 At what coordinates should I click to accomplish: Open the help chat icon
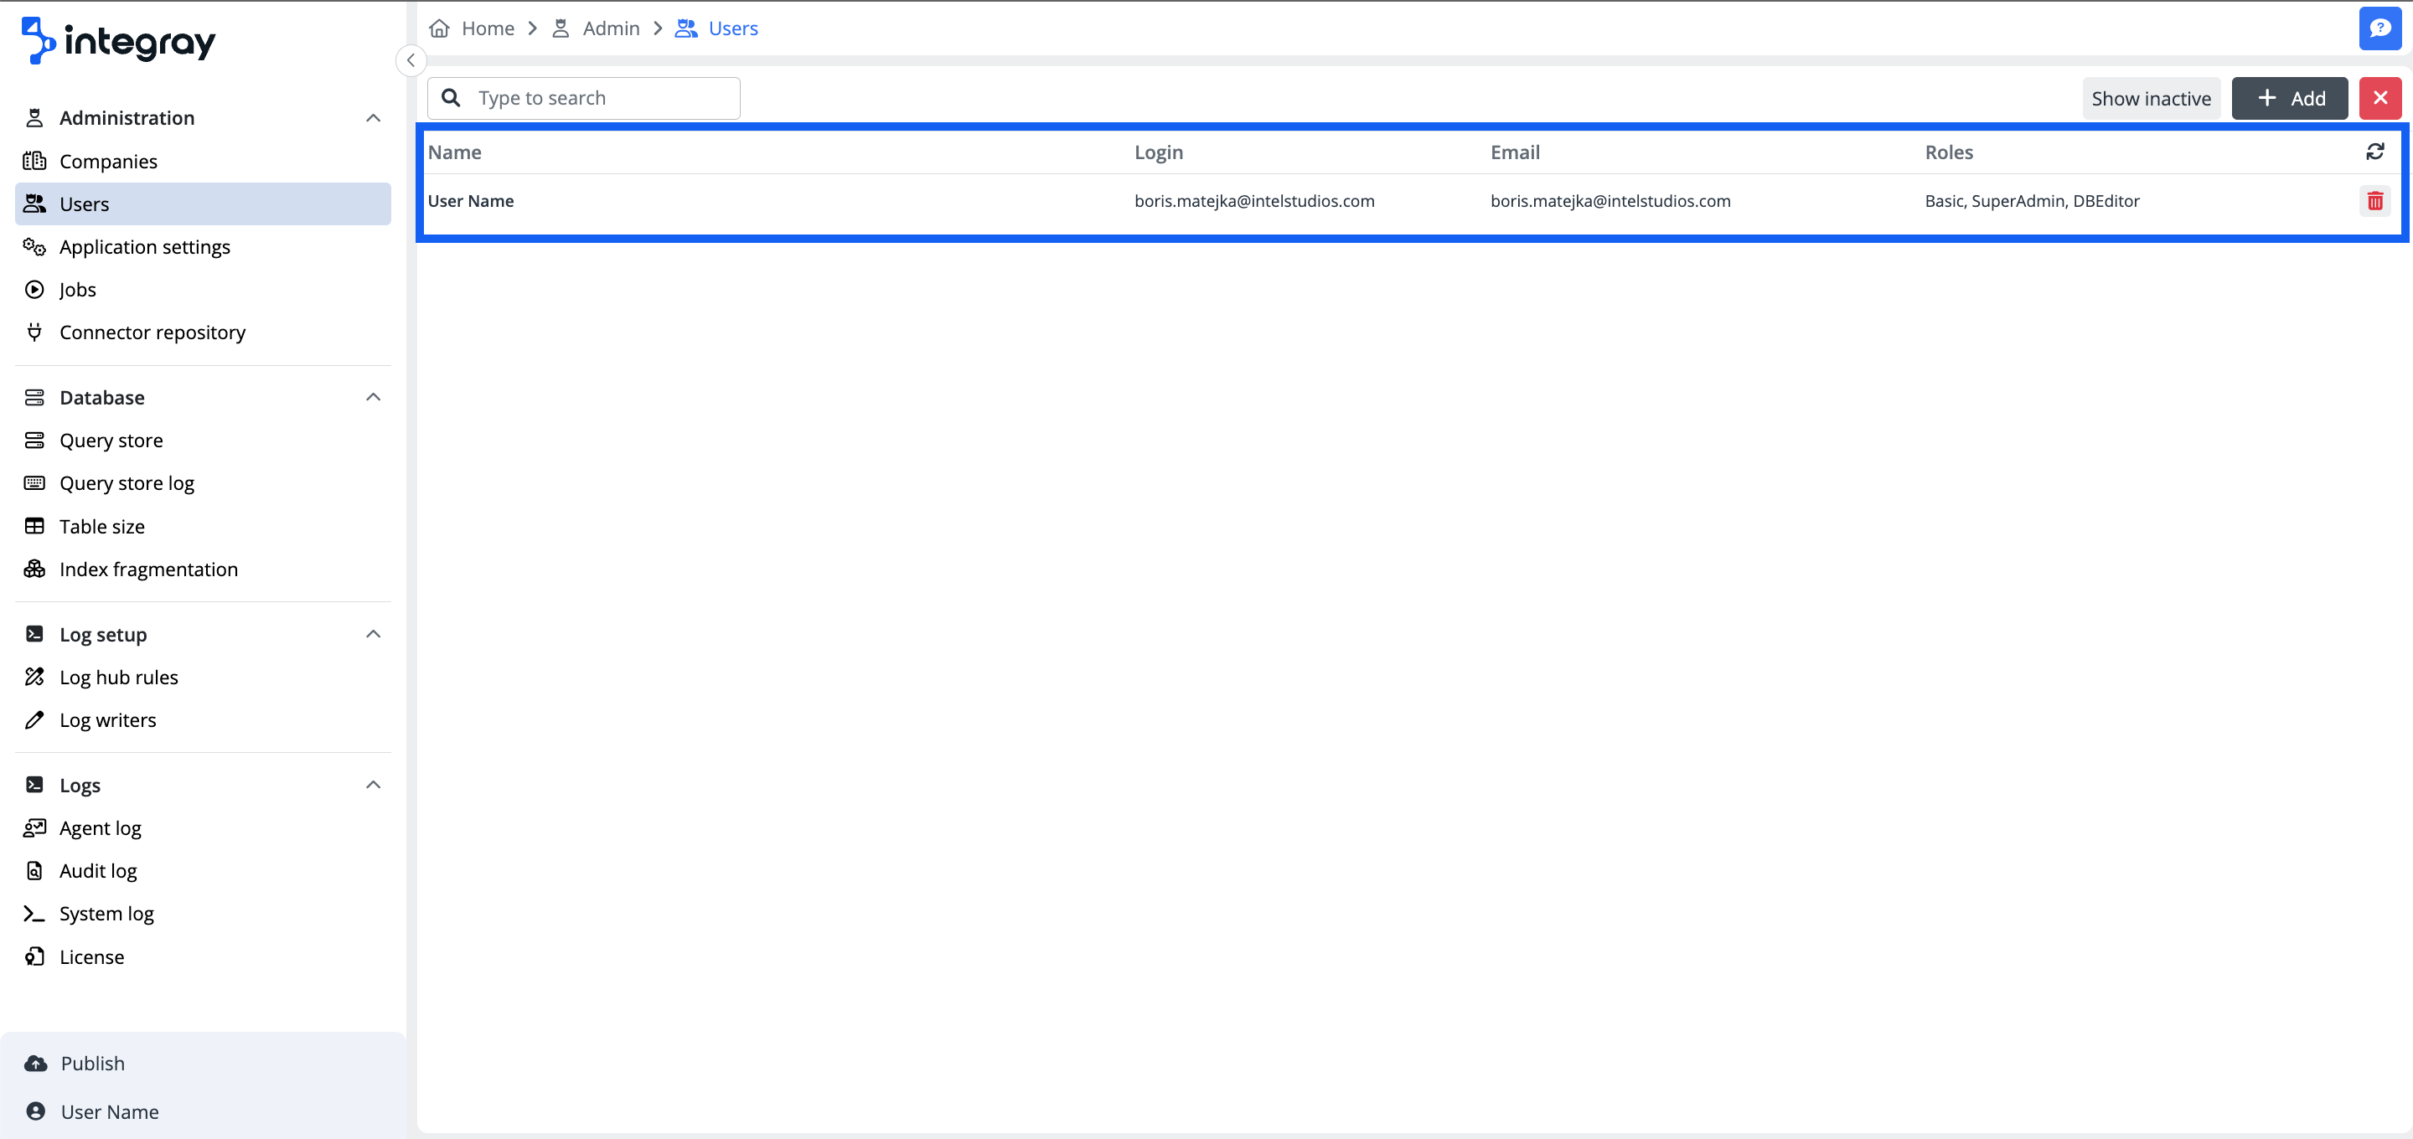[x=2379, y=28]
